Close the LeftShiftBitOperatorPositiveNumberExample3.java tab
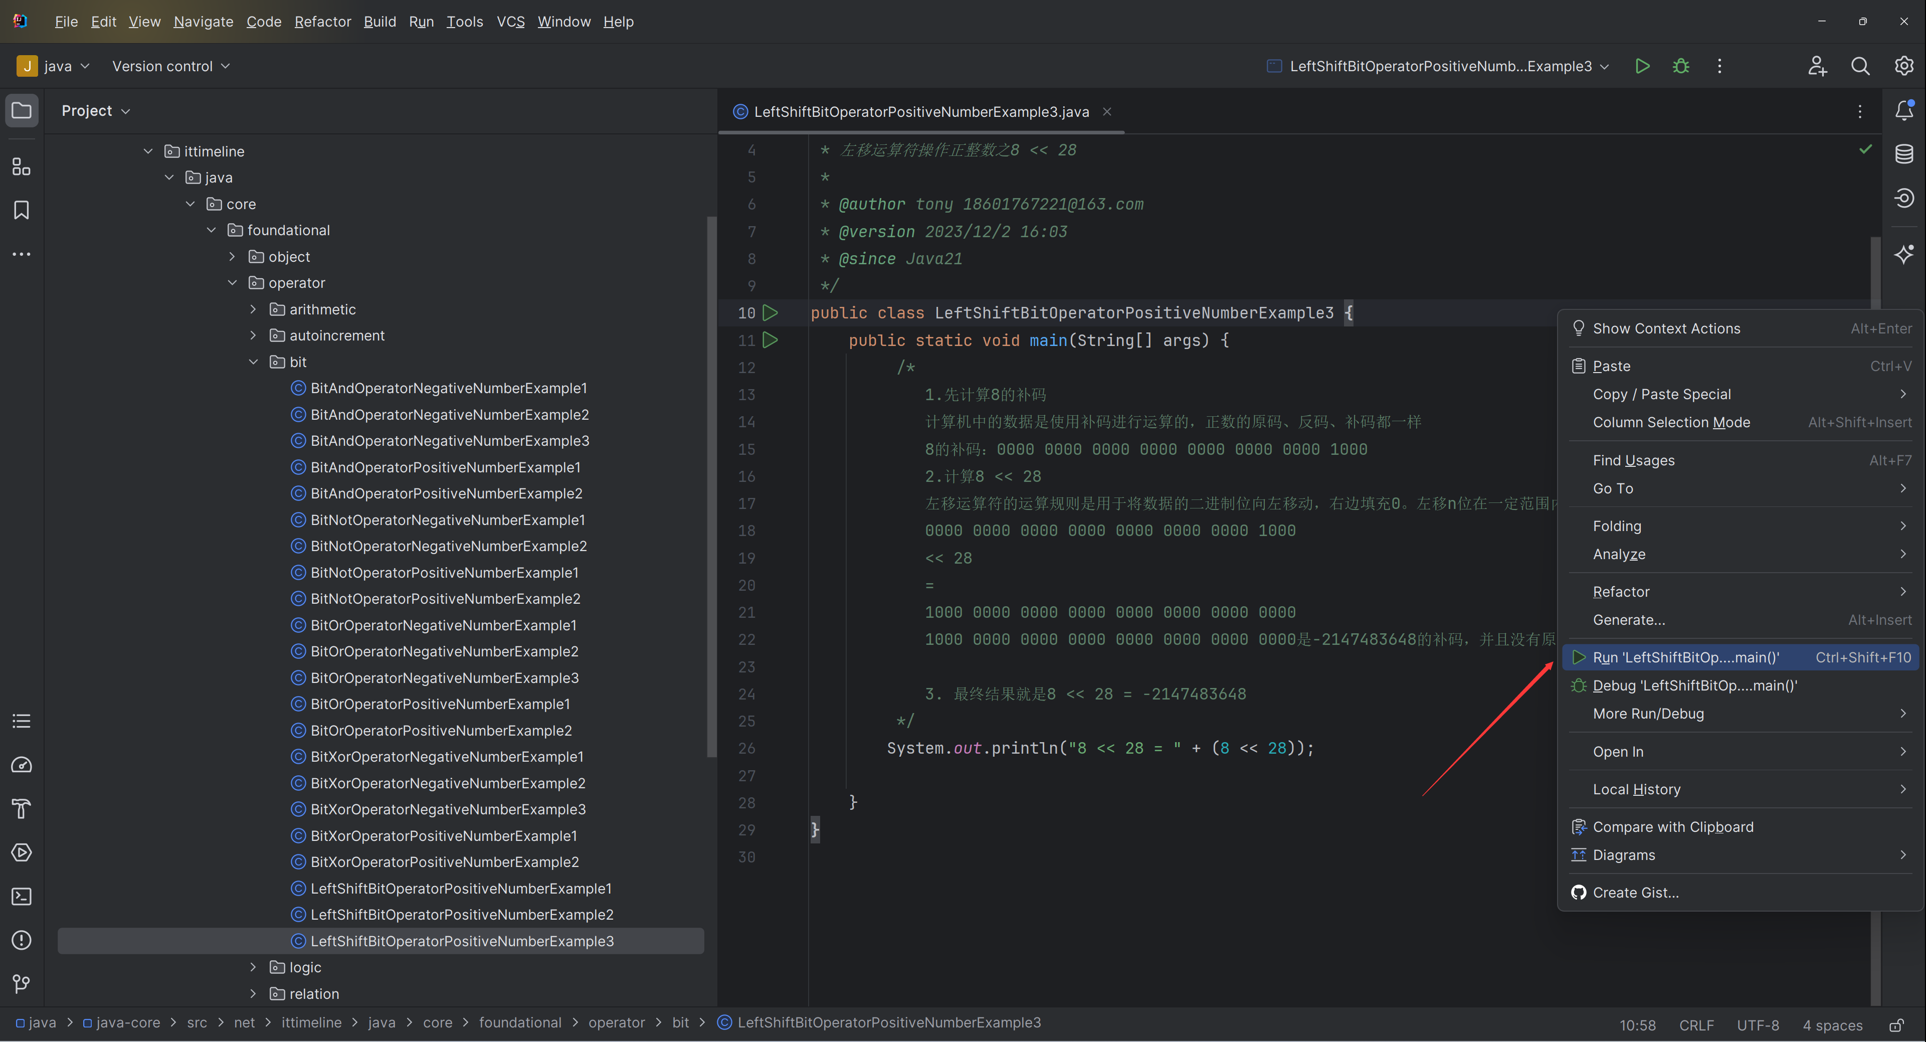The width and height of the screenshot is (1926, 1042). (1107, 111)
